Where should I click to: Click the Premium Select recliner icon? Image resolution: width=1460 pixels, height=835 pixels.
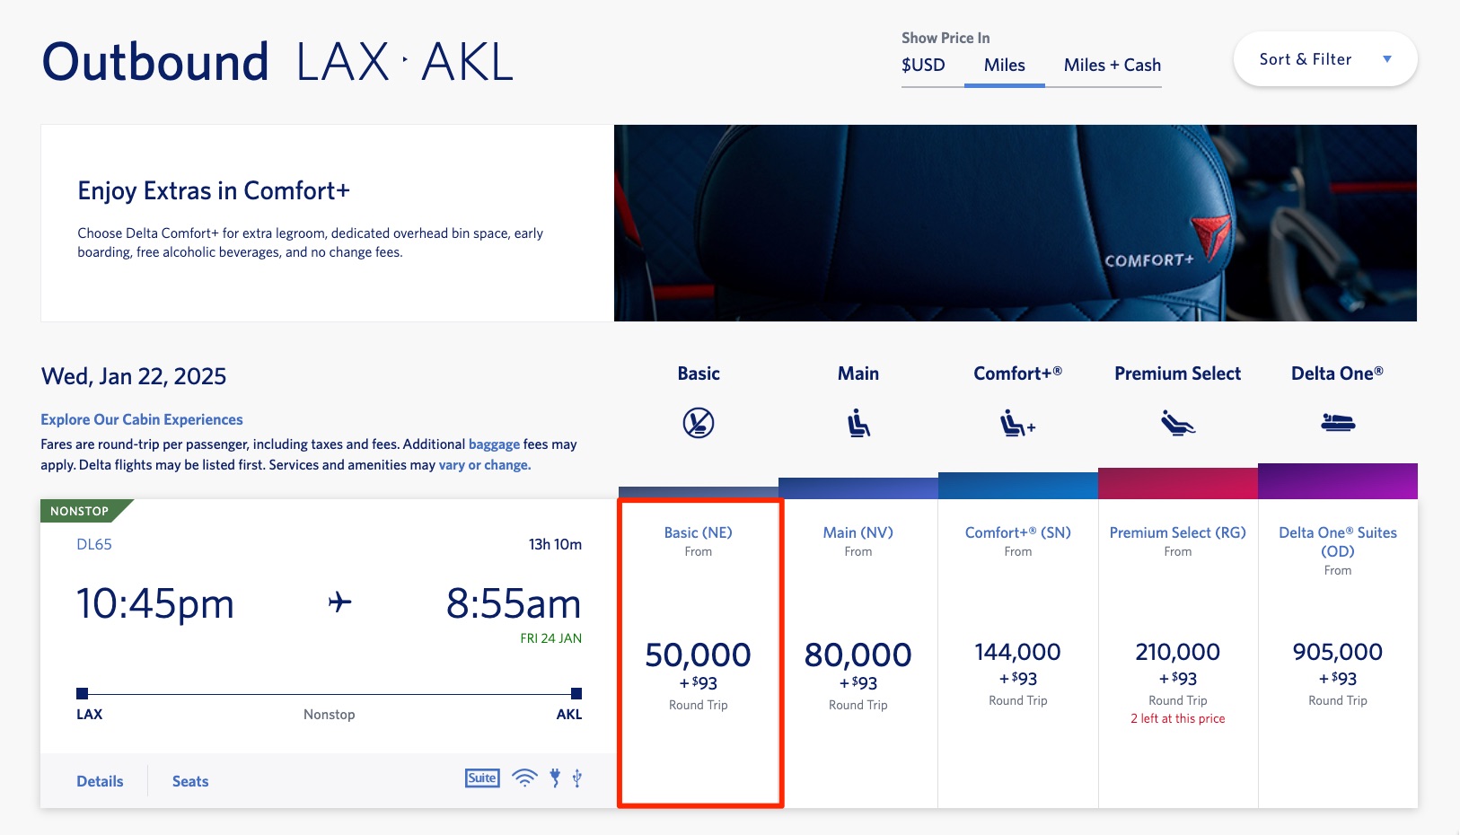(x=1177, y=420)
